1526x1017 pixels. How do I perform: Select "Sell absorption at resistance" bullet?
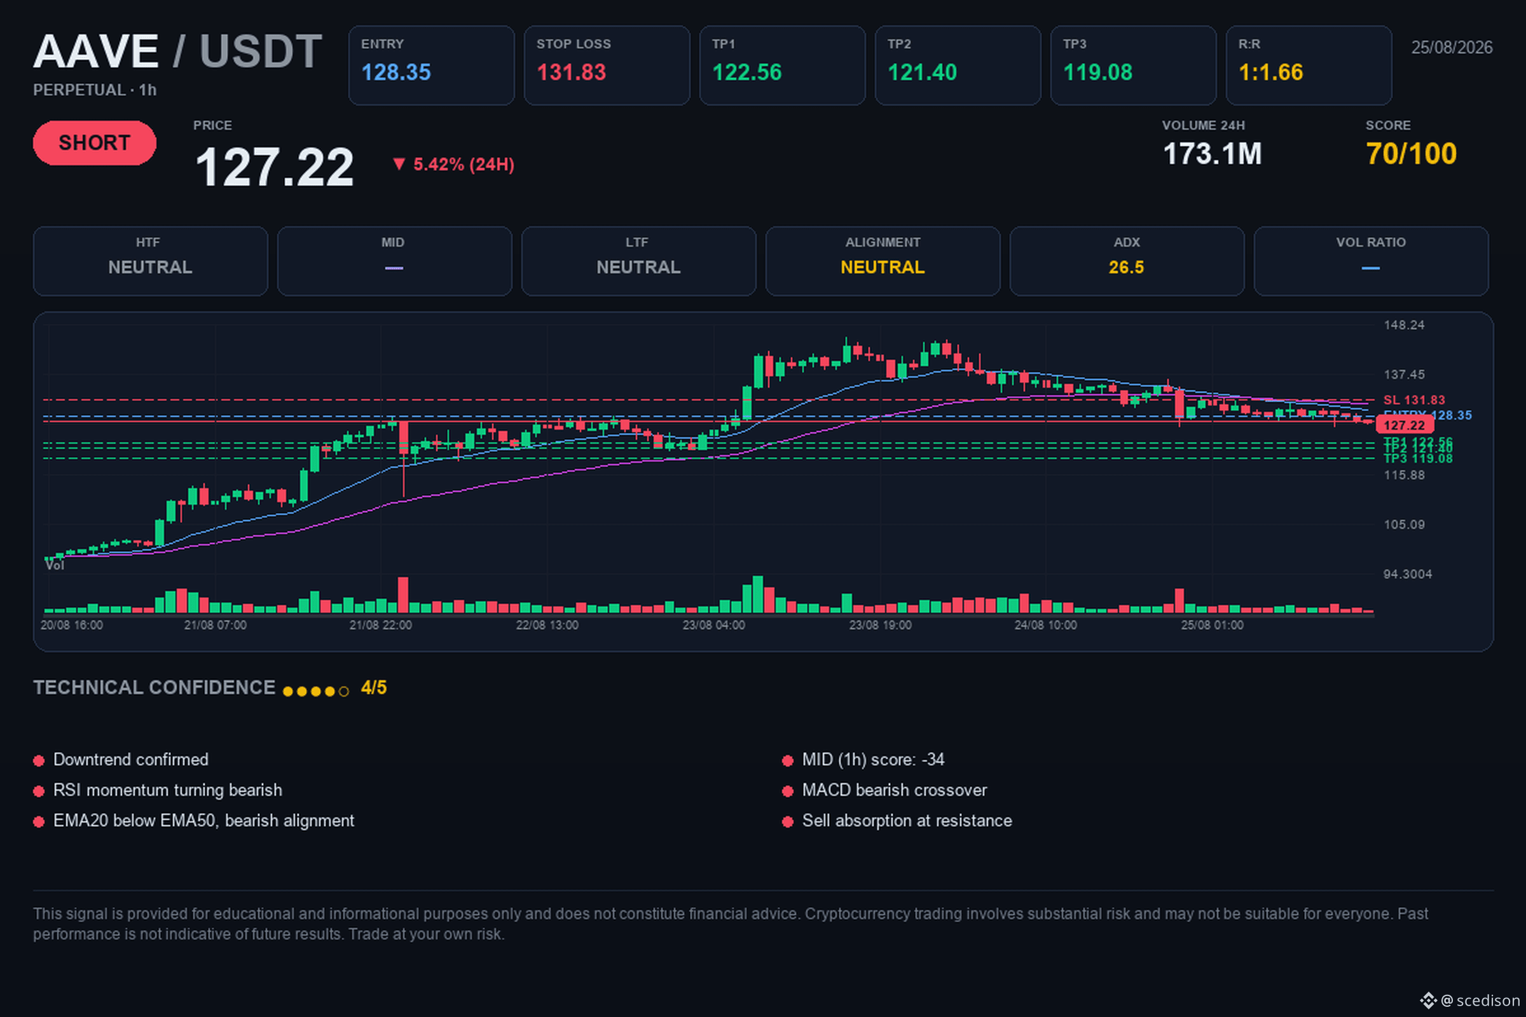897,821
